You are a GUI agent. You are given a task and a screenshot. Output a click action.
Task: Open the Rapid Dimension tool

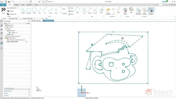(x=108, y=11)
